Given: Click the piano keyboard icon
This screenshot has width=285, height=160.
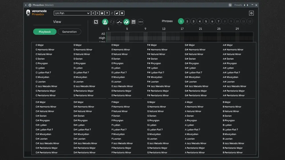Looking at the screenshot, I should (x=133, y=22).
